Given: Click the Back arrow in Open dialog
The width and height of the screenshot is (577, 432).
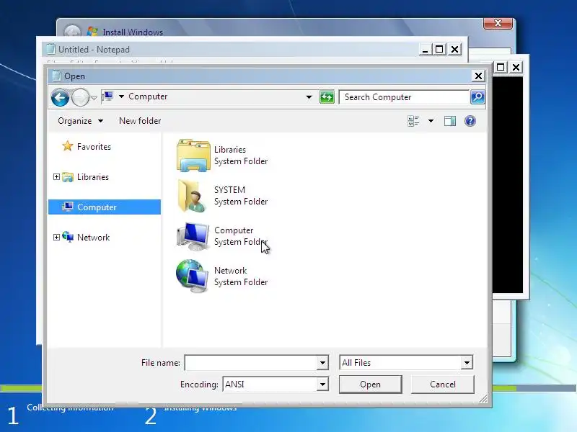Looking at the screenshot, I should tap(60, 98).
